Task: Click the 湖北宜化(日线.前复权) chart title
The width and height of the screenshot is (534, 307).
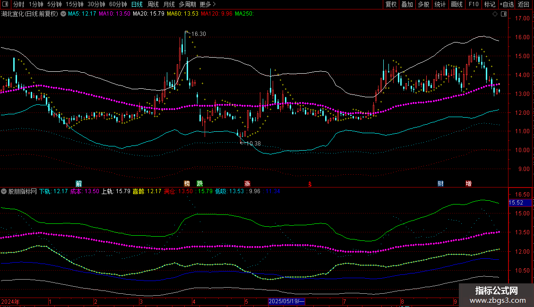Action: pyautogui.click(x=30, y=14)
